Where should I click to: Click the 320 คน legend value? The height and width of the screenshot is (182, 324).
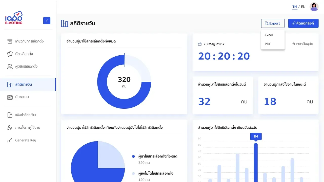(144, 163)
